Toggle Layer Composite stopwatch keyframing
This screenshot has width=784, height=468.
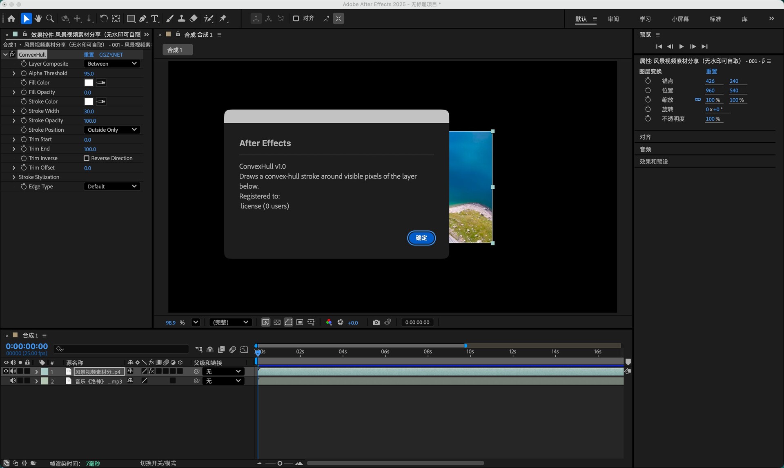[24, 64]
